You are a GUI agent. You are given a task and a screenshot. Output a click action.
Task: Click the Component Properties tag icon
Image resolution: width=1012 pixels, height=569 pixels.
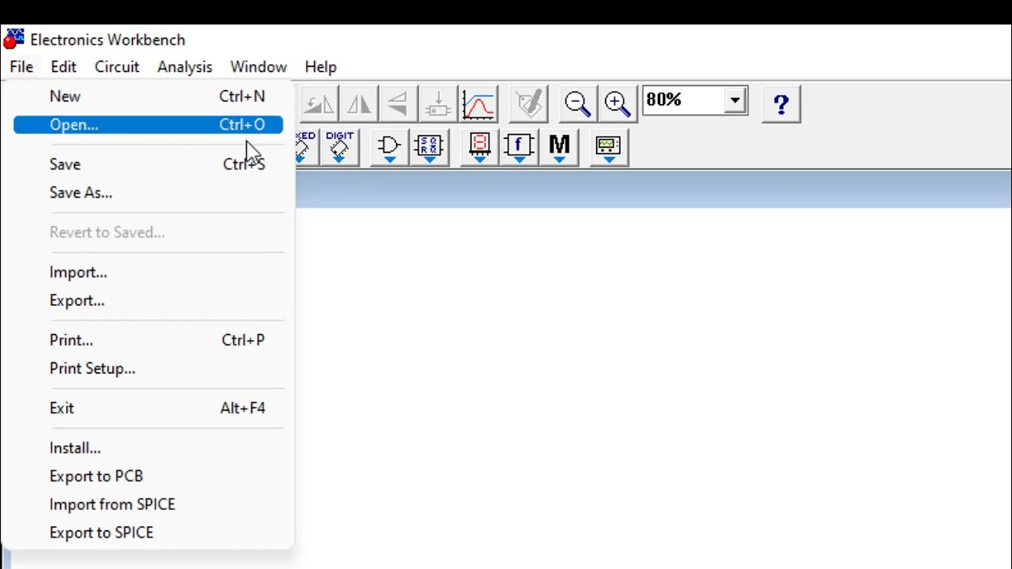coord(529,104)
